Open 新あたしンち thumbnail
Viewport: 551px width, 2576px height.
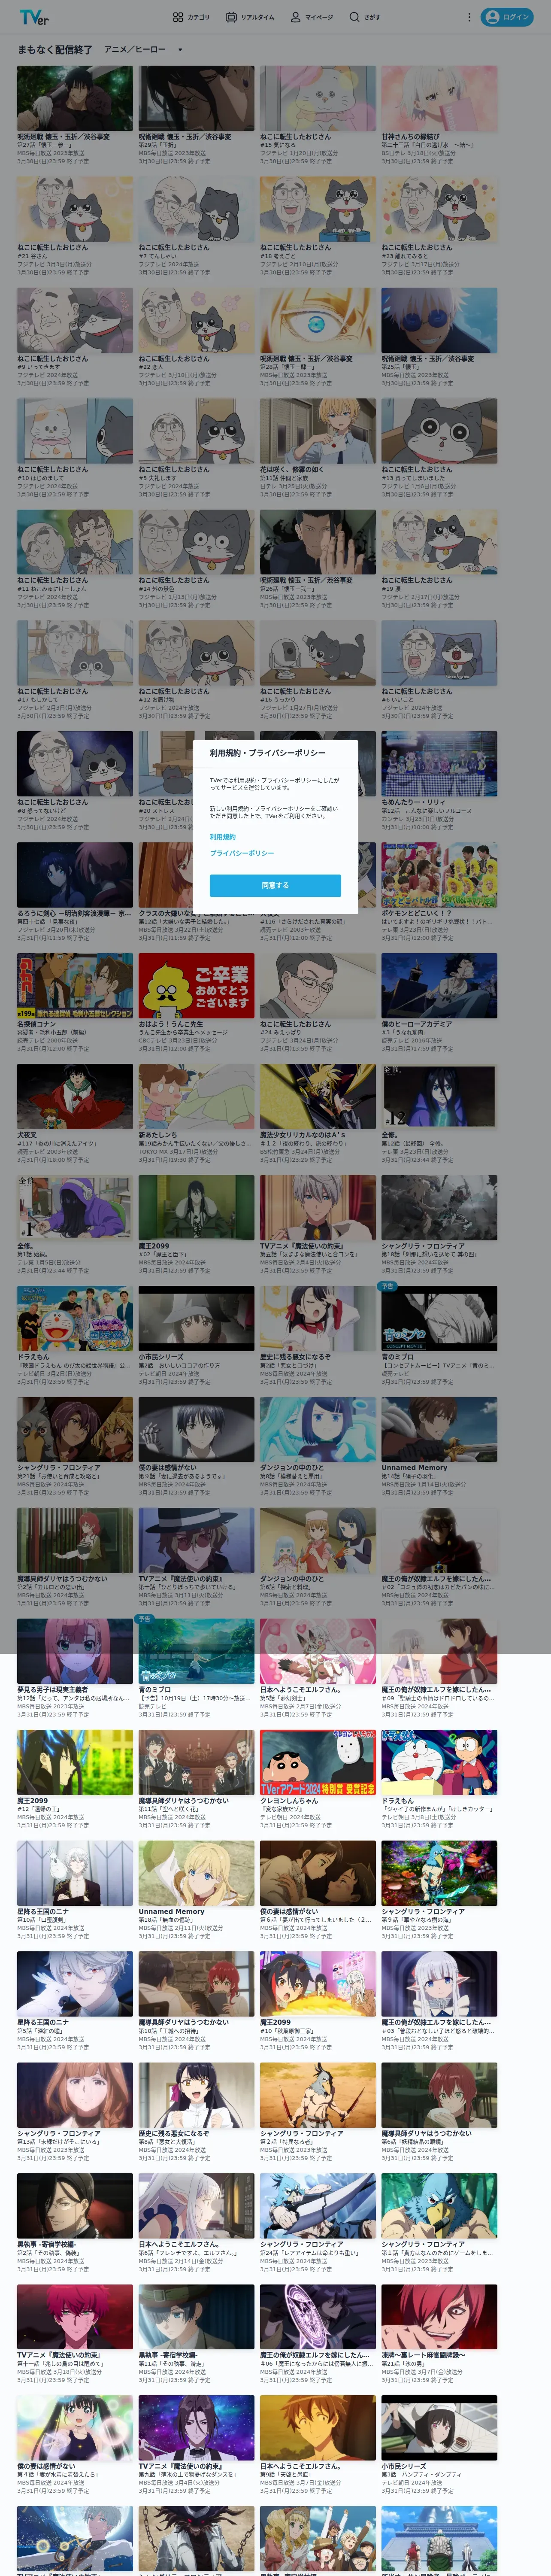pyautogui.click(x=196, y=1097)
